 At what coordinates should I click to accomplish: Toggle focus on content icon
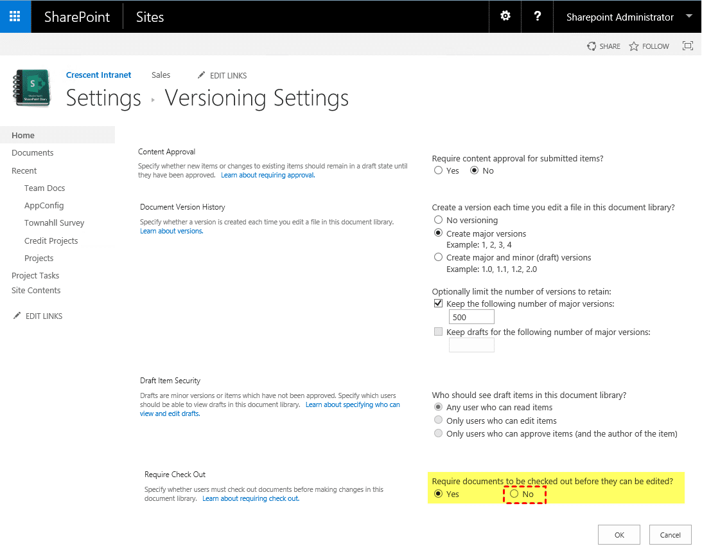pyautogui.click(x=687, y=46)
